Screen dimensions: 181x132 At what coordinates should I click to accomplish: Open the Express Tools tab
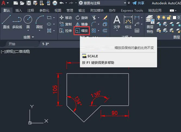(132, 11)
